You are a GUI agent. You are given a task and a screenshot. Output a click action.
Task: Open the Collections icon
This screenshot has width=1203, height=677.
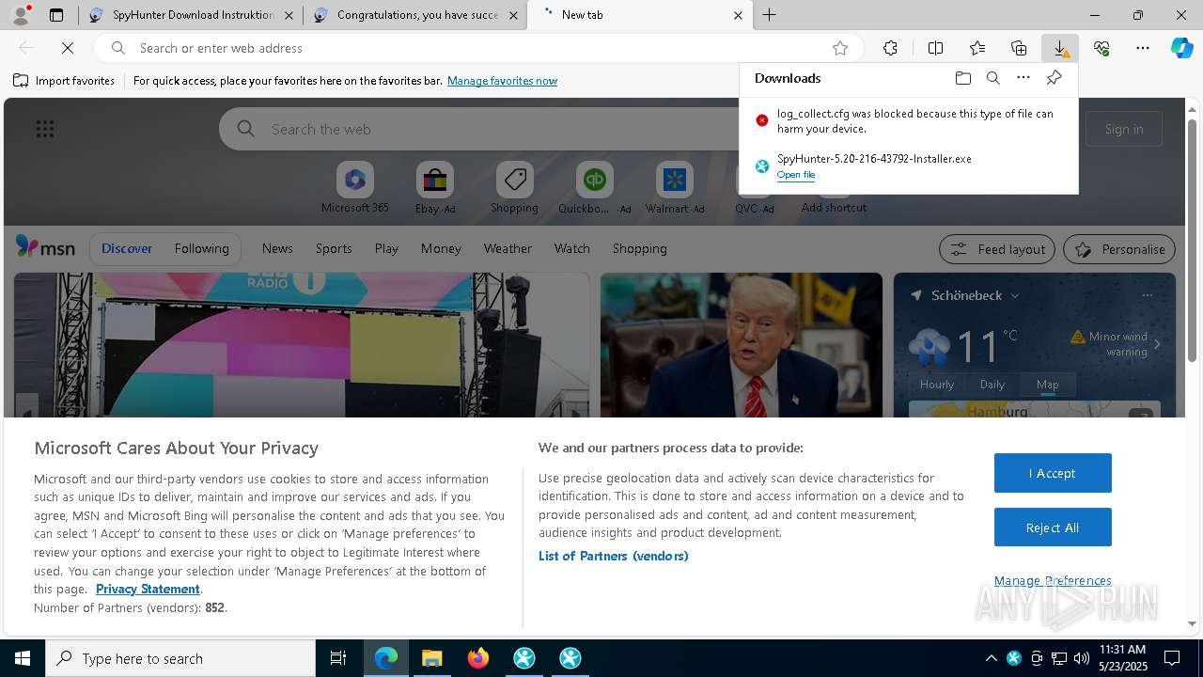point(1019,48)
